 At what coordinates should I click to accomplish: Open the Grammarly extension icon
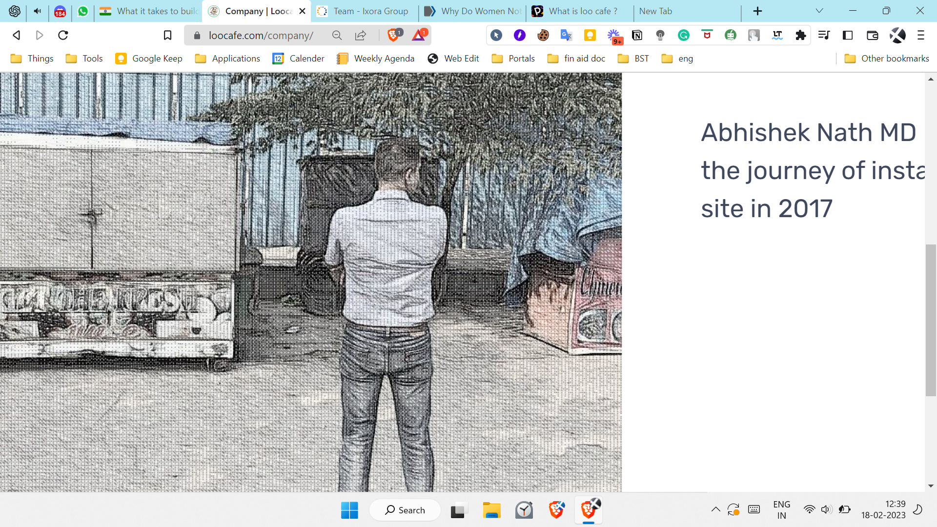pos(683,35)
